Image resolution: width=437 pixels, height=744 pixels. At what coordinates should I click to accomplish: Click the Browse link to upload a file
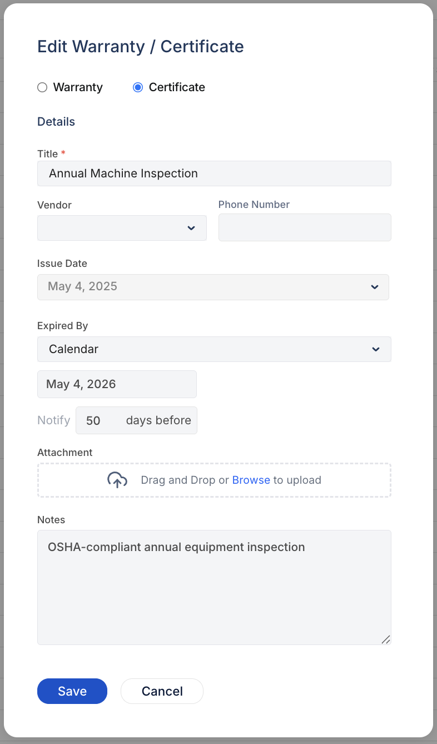coord(251,479)
